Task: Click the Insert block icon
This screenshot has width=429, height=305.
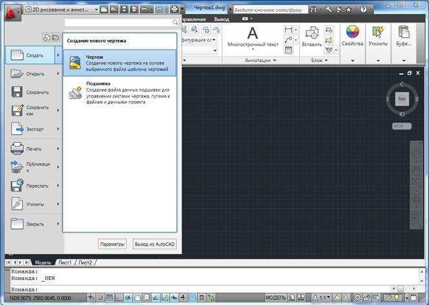Action: [312, 36]
